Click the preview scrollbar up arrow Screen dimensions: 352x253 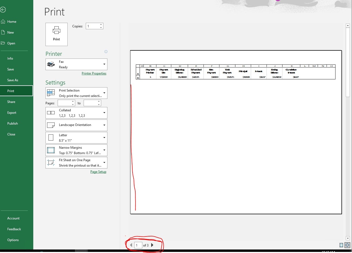click(348, 25)
